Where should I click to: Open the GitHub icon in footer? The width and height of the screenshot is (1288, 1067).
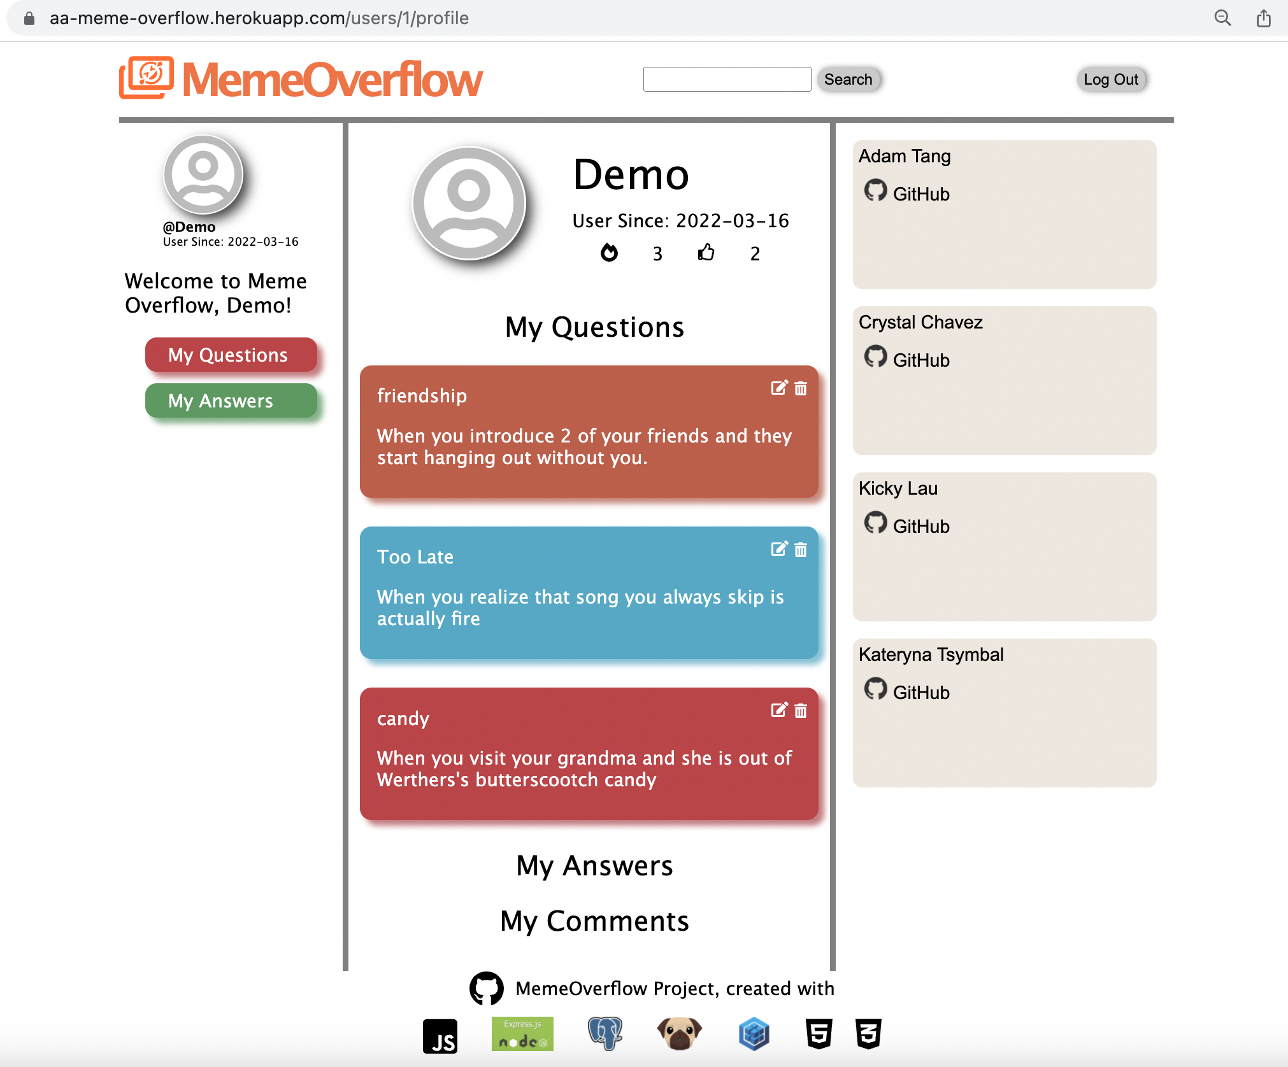tap(486, 988)
